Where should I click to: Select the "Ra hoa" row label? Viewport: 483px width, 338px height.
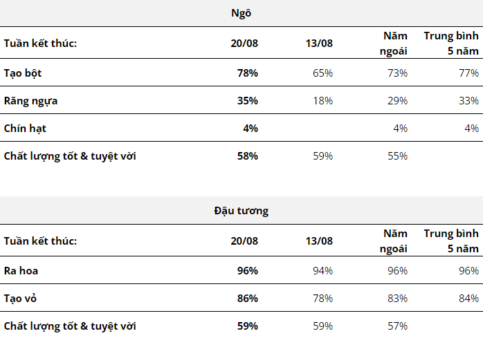pyautogui.click(x=21, y=270)
